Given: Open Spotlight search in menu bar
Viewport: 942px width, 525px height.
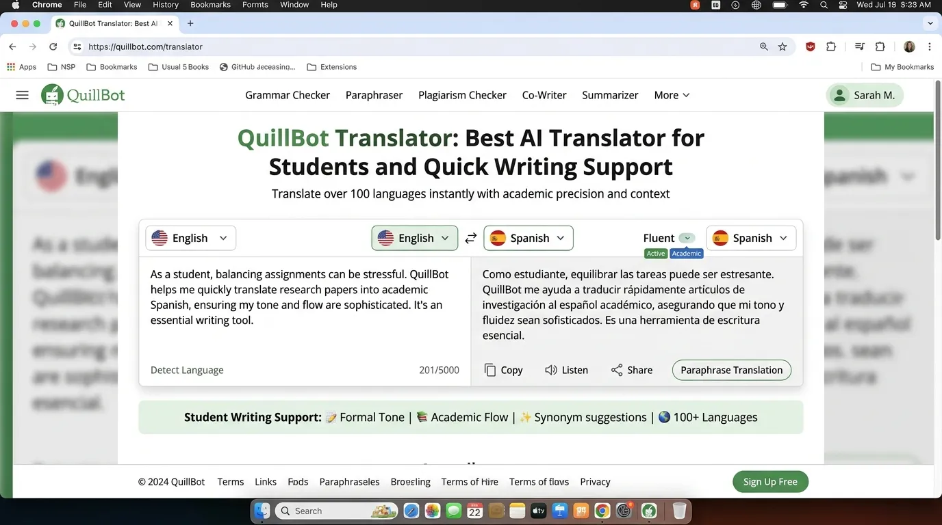Looking at the screenshot, I should [x=824, y=5].
